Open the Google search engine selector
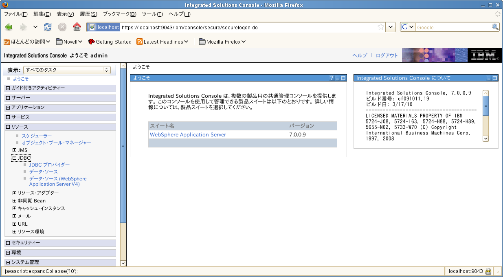The width and height of the screenshot is (503, 277). pos(408,27)
